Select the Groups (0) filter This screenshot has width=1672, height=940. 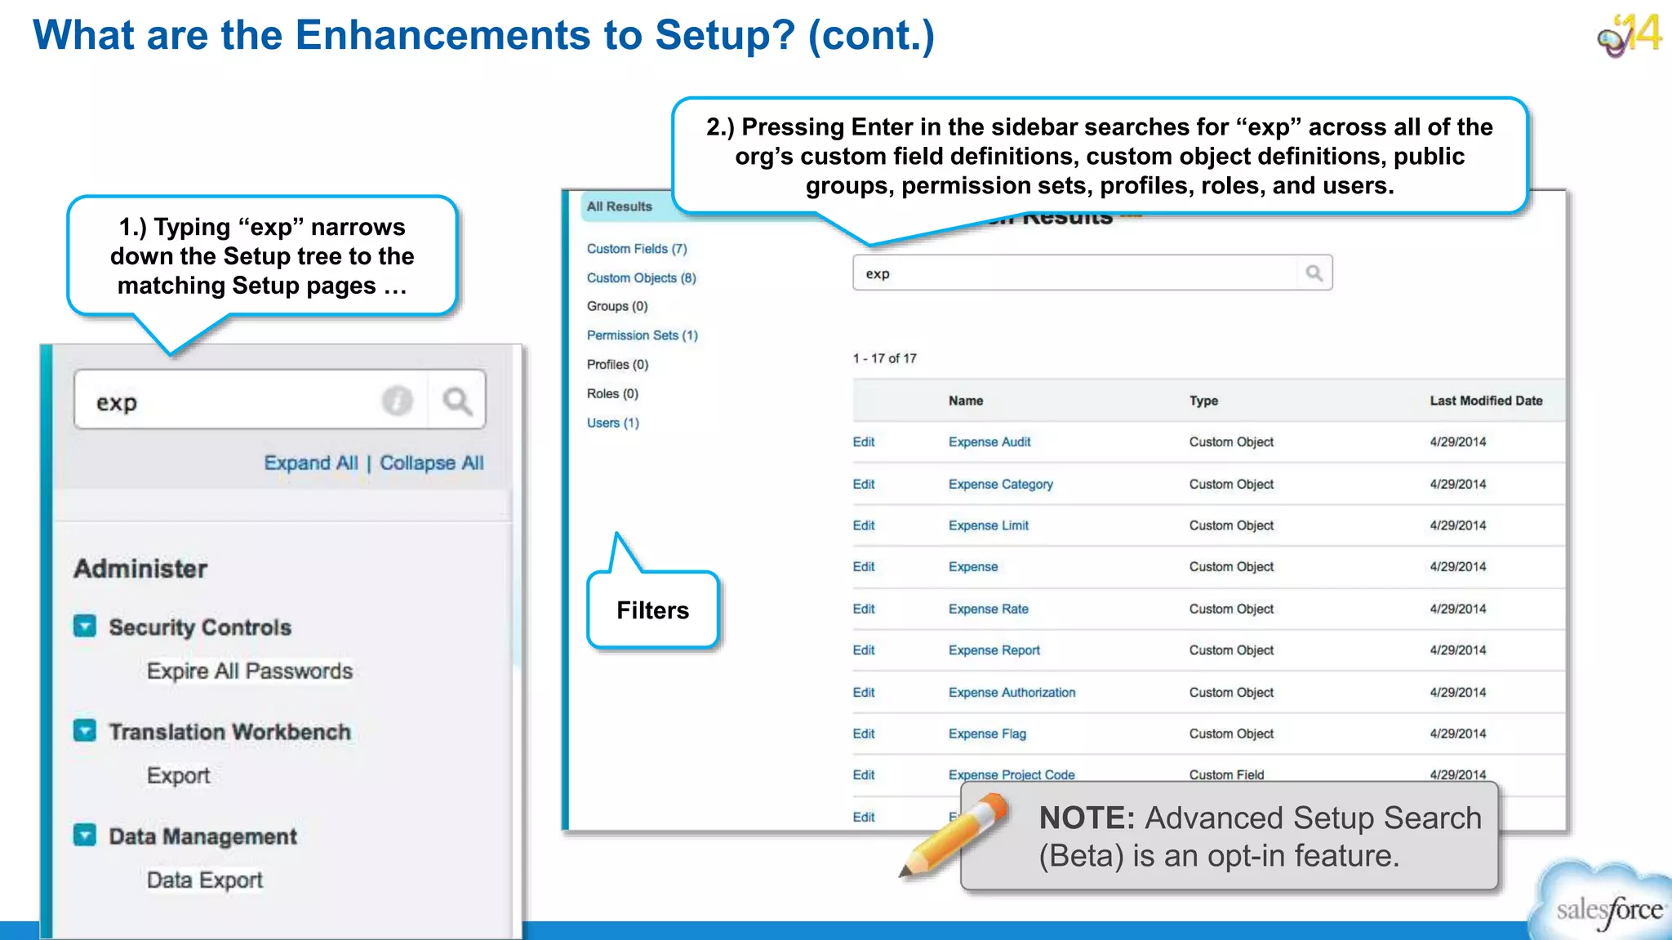(617, 306)
